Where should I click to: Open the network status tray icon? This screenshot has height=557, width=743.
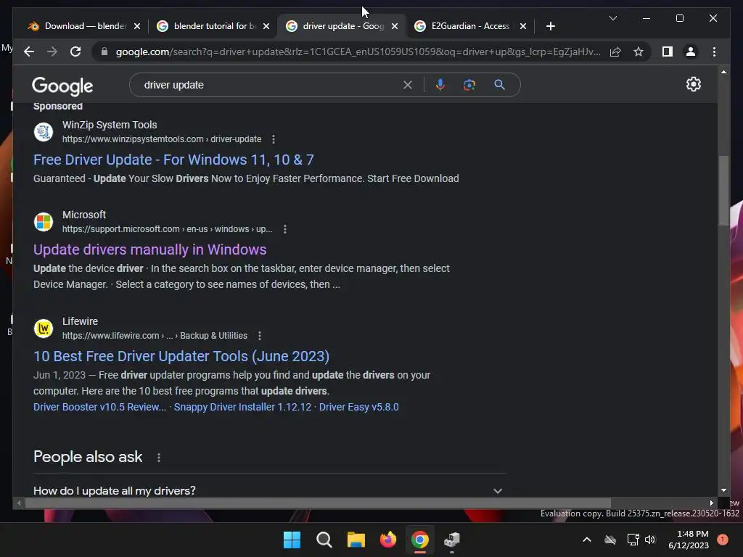(633, 540)
